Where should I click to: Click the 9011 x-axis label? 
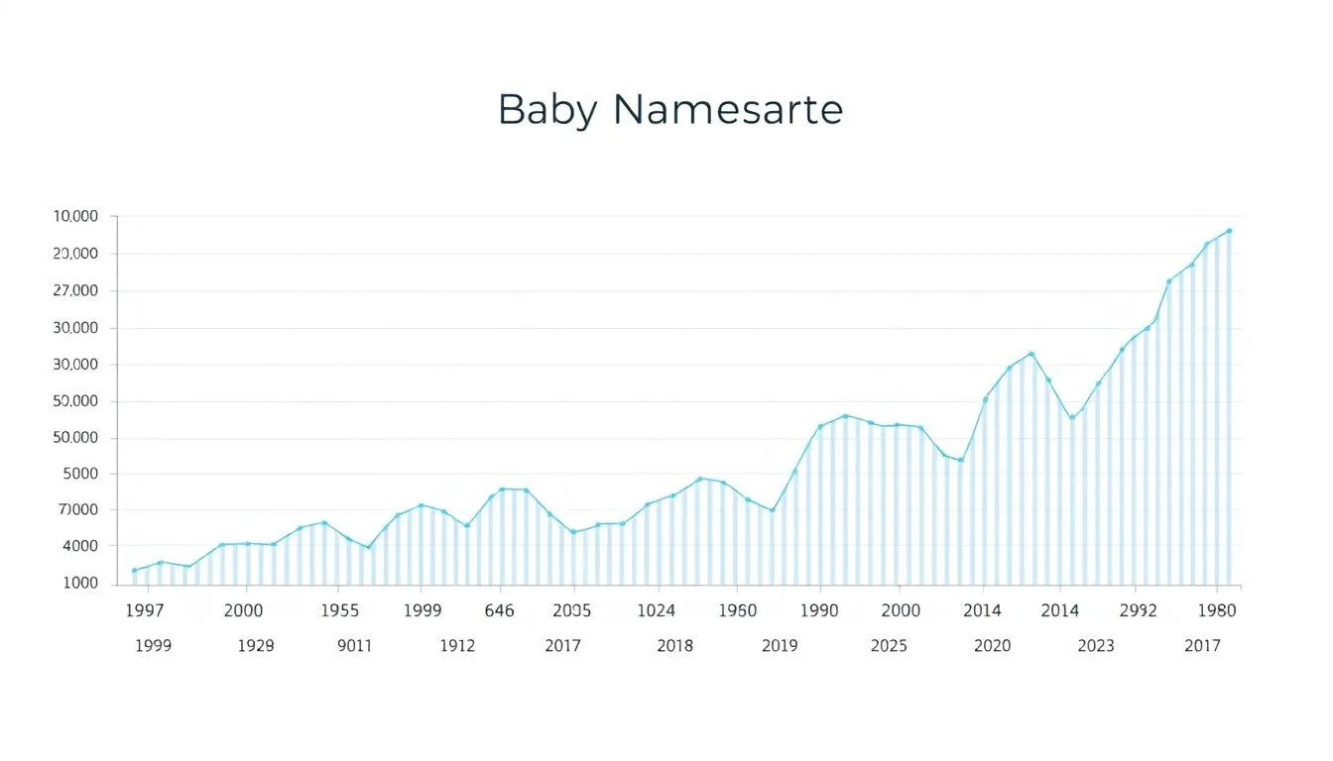(x=354, y=646)
